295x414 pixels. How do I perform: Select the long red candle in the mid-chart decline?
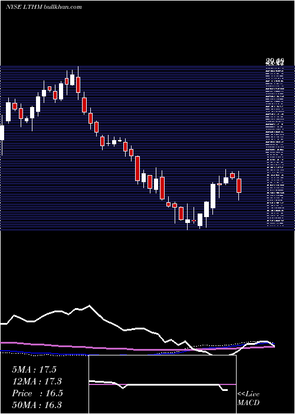coord(137,169)
